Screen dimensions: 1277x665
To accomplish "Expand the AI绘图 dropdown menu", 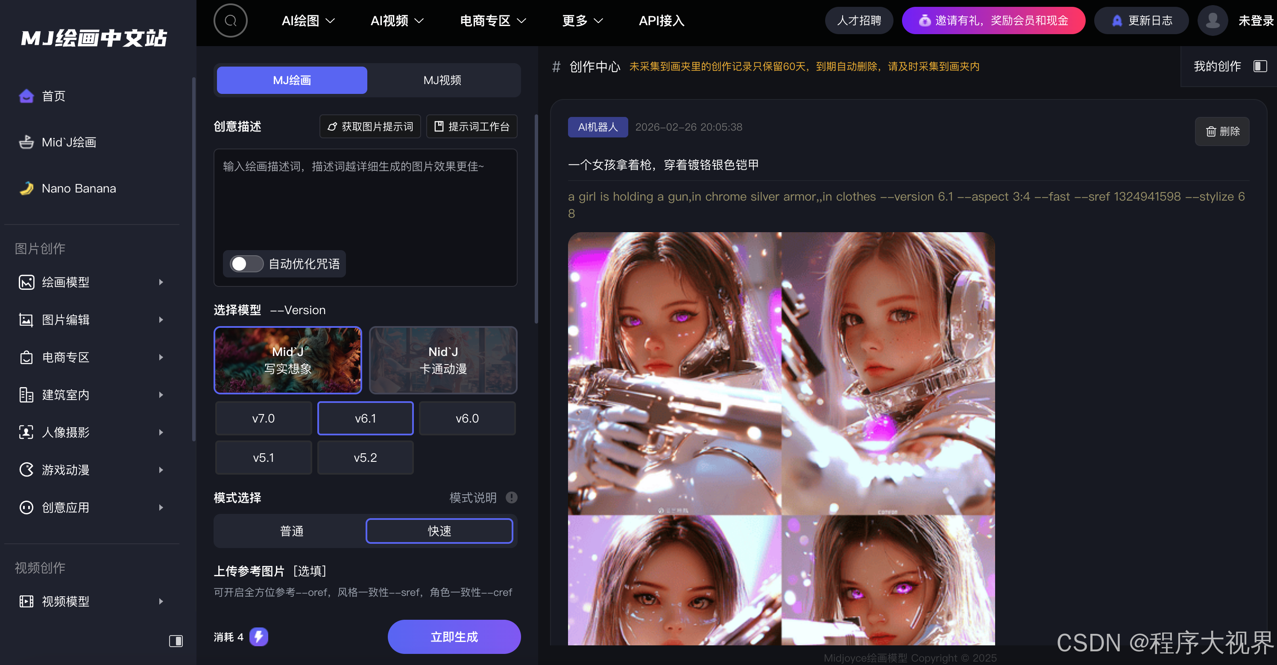I will 308,21.
